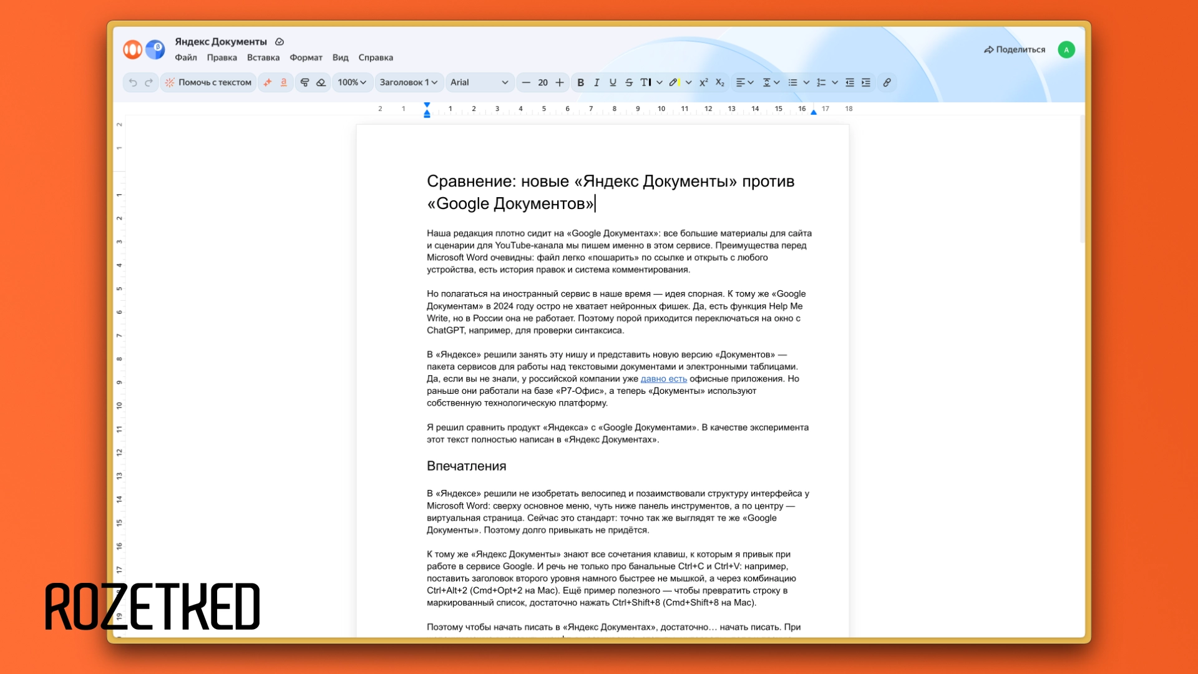Click the 'Впечатления' heading
Image resolution: width=1198 pixels, height=674 pixels.
467,466
